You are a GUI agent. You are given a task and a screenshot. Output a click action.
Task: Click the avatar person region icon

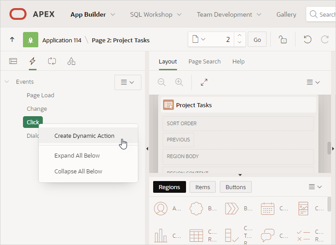tap(161, 209)
